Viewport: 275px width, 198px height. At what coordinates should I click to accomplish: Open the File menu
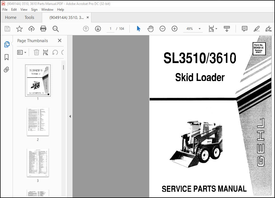pos(5,10)
